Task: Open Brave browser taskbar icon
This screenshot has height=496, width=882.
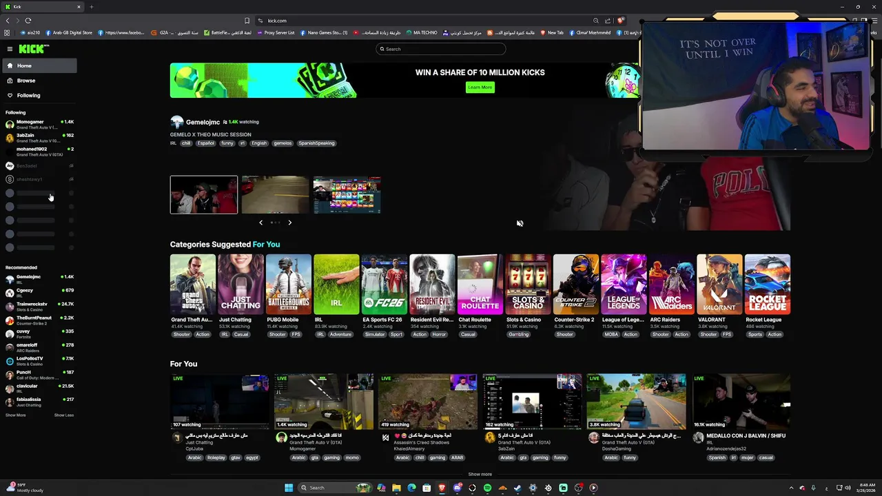Action: coord(442,488)
